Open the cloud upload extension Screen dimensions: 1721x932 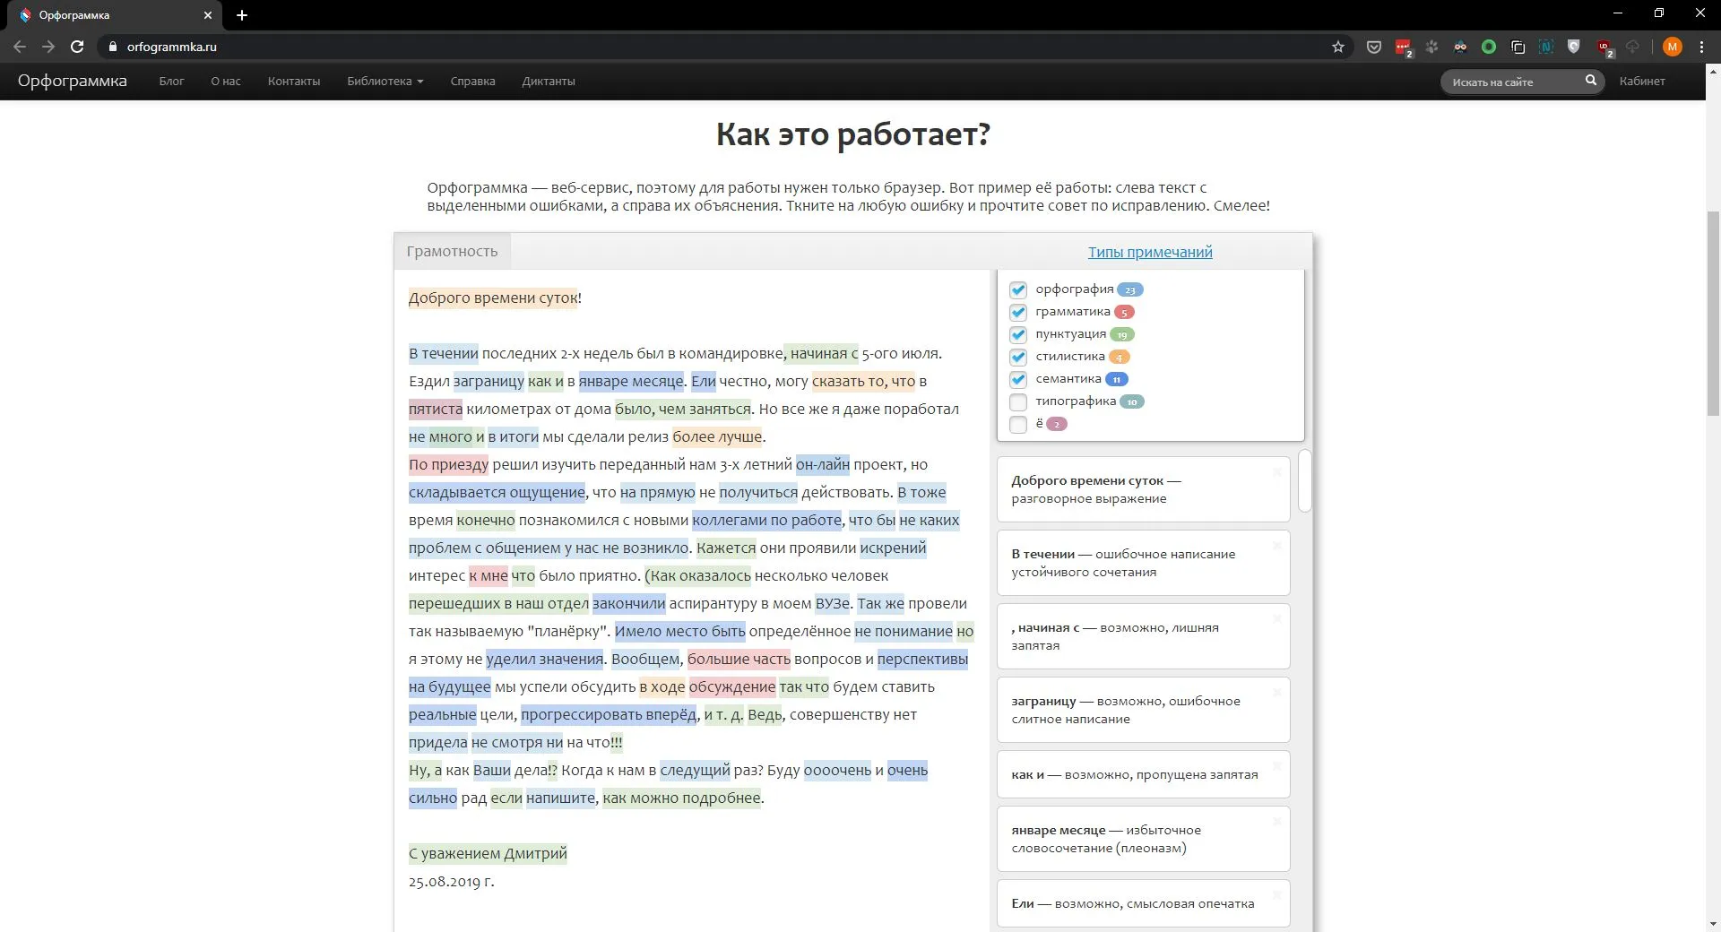click(1632, 47)
